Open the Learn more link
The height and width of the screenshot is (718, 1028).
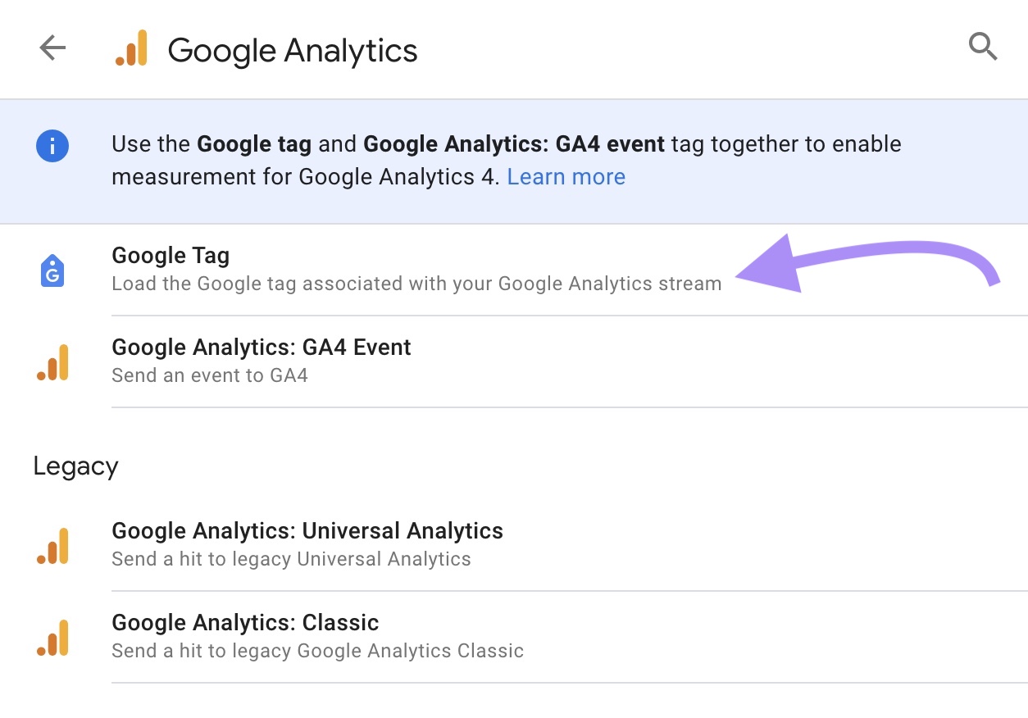coord(566,176)
